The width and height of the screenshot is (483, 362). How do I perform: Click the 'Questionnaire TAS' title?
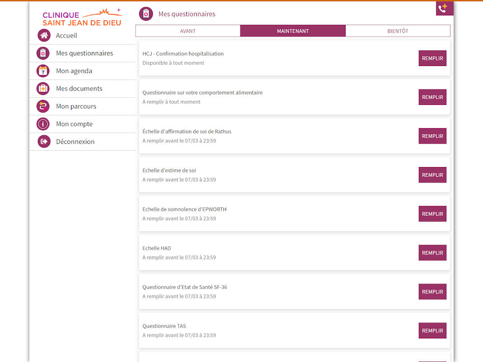click(164, 326)
